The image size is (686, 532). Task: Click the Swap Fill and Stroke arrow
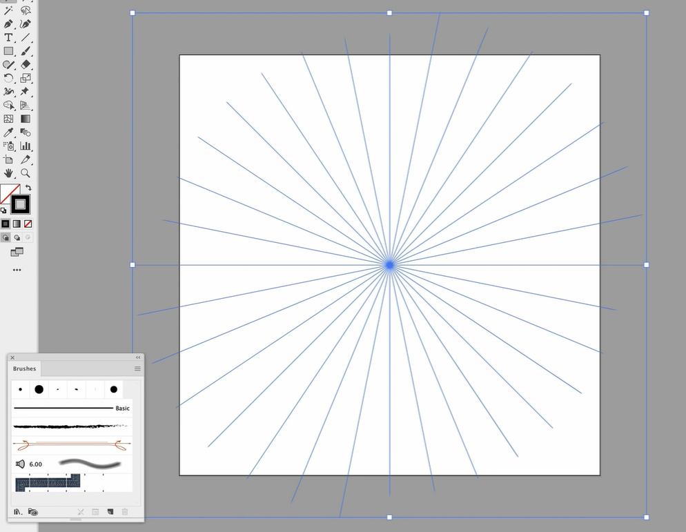[28, 187]
